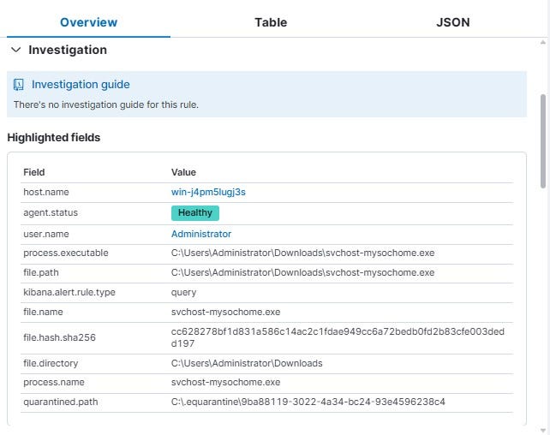550x435 pixels.
Task: Select the file.path value
Action: pyautogui.click(x=302, y=272)
